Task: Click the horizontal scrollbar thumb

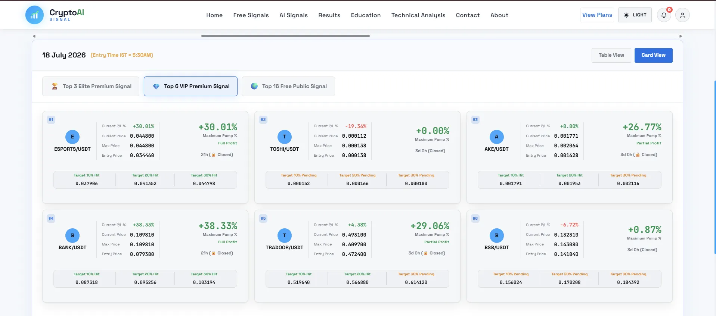Action: coord(285,36)
